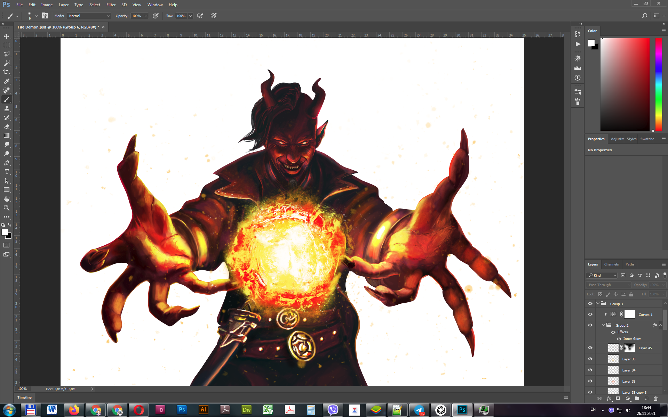Select the Dodge tool
Screen dimensions: 668x417
pos(7,154)
